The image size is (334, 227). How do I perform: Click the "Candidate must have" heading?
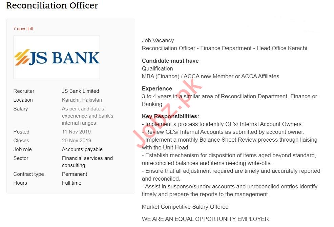pyautogui.click(x=170, y=61)
